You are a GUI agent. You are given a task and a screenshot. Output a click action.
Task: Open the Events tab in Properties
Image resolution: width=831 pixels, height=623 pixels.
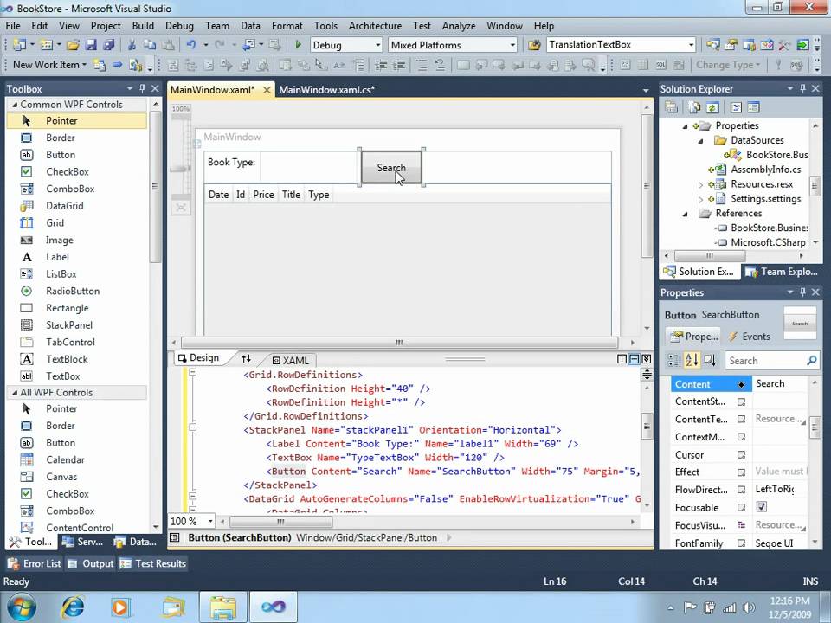[750, 337]
